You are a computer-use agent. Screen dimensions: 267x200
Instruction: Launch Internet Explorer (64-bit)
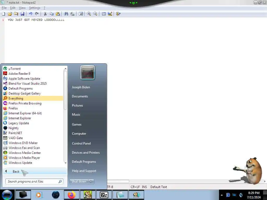[x=33, y=113]
